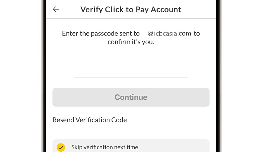This screenshot has width=263, height=152.
Task: Return to previous screen via header arrow
Action: pos(56,9)
